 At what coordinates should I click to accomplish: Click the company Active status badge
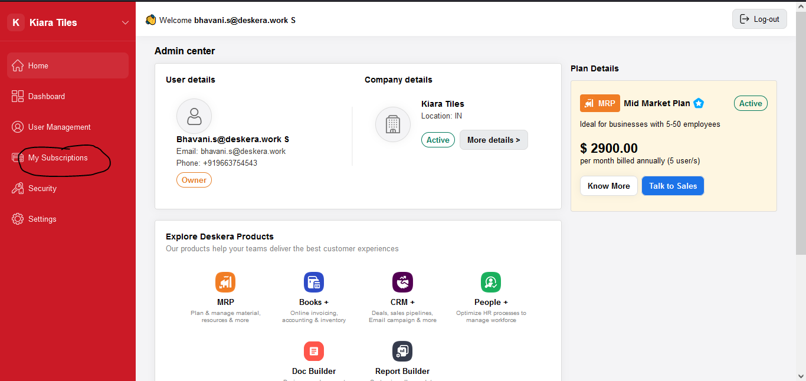[x=438, y=140]
